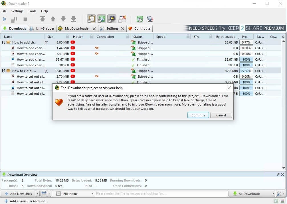Move selection to bottom of list
Viewport: 287px width, 204px height.
click(73, 19)
